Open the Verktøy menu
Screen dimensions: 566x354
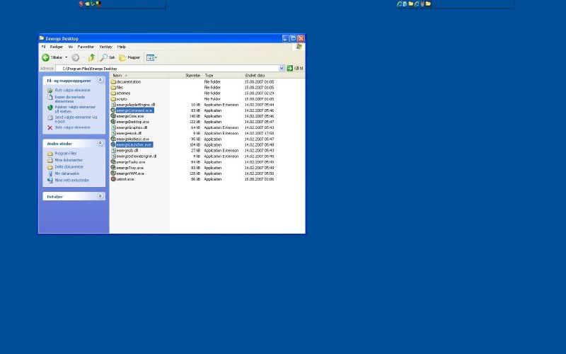pyautogui.click(x=105, y=47)
